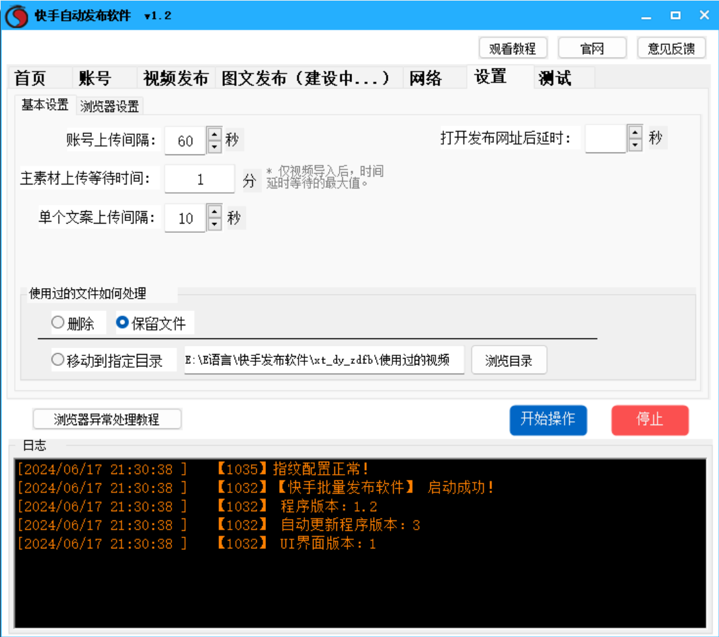This screenshot has width=719, height=637.
Task: Close the 快手自动发布软件 window
Action: pyautogui.click(x=704, y=16)
